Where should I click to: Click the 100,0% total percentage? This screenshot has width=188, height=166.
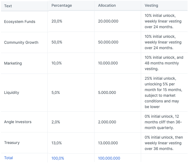(x=58, y=158)
